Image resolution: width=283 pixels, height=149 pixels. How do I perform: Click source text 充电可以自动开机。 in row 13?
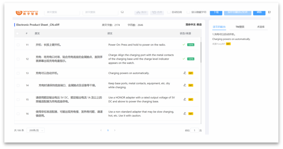pyautogui.click(x=47, y=73)
